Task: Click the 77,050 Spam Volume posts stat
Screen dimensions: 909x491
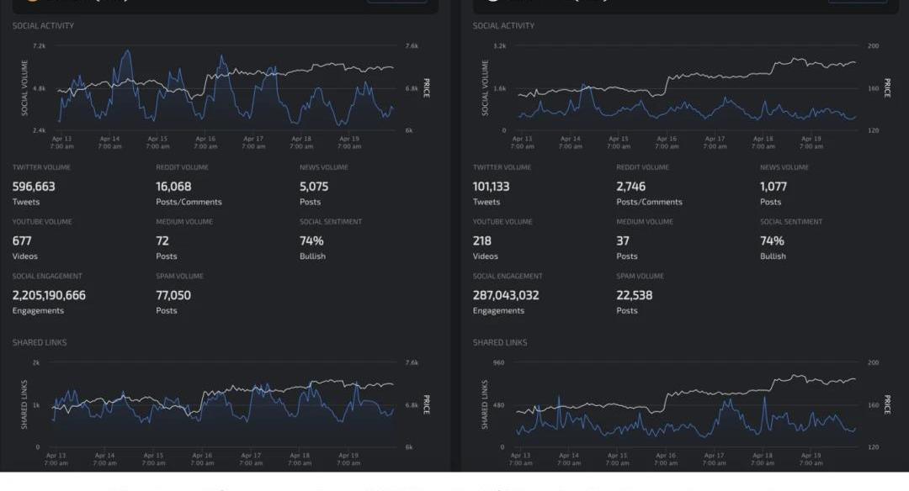Action: [173, 295]
